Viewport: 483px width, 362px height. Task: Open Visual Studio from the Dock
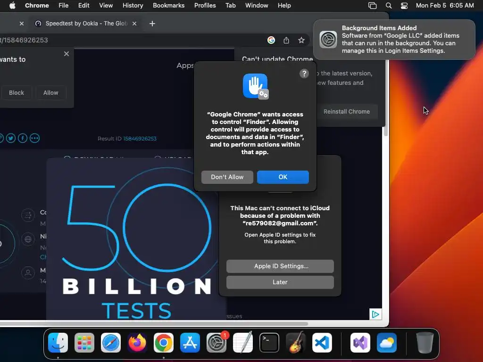pyautogui.click(x=360, y=343)
